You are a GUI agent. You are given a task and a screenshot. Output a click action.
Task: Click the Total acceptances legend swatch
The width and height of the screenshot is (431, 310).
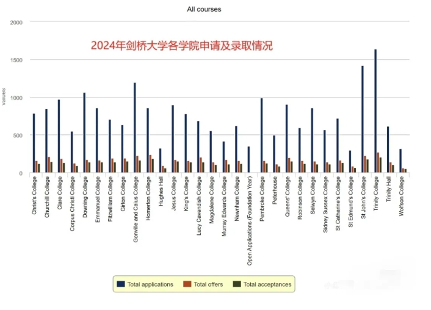click(237, 284)
